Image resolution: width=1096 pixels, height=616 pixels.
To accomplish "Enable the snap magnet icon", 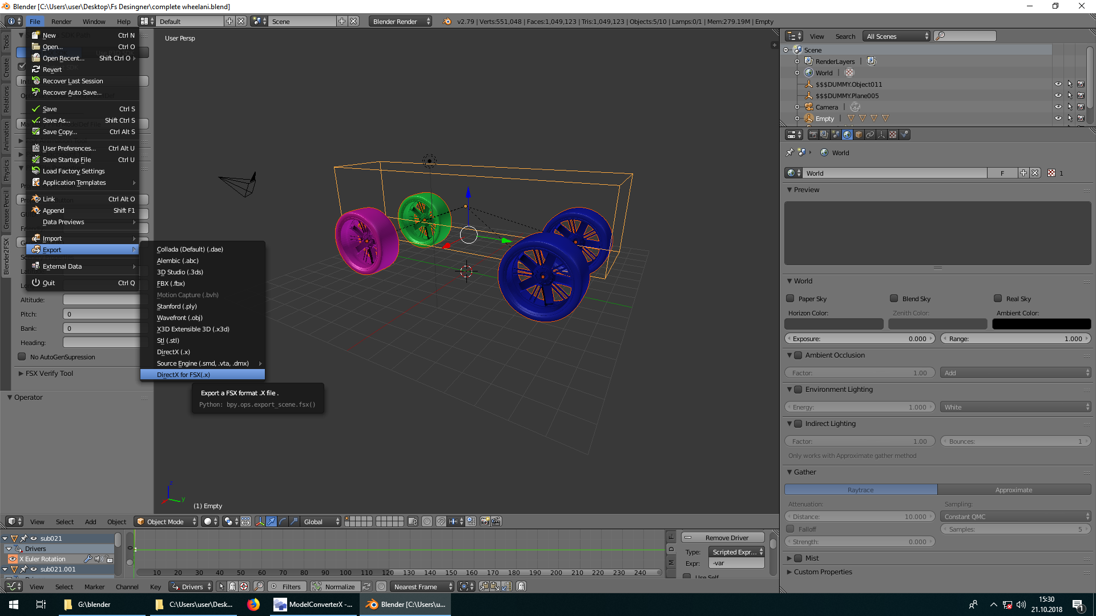I will (x=440, y=521).
